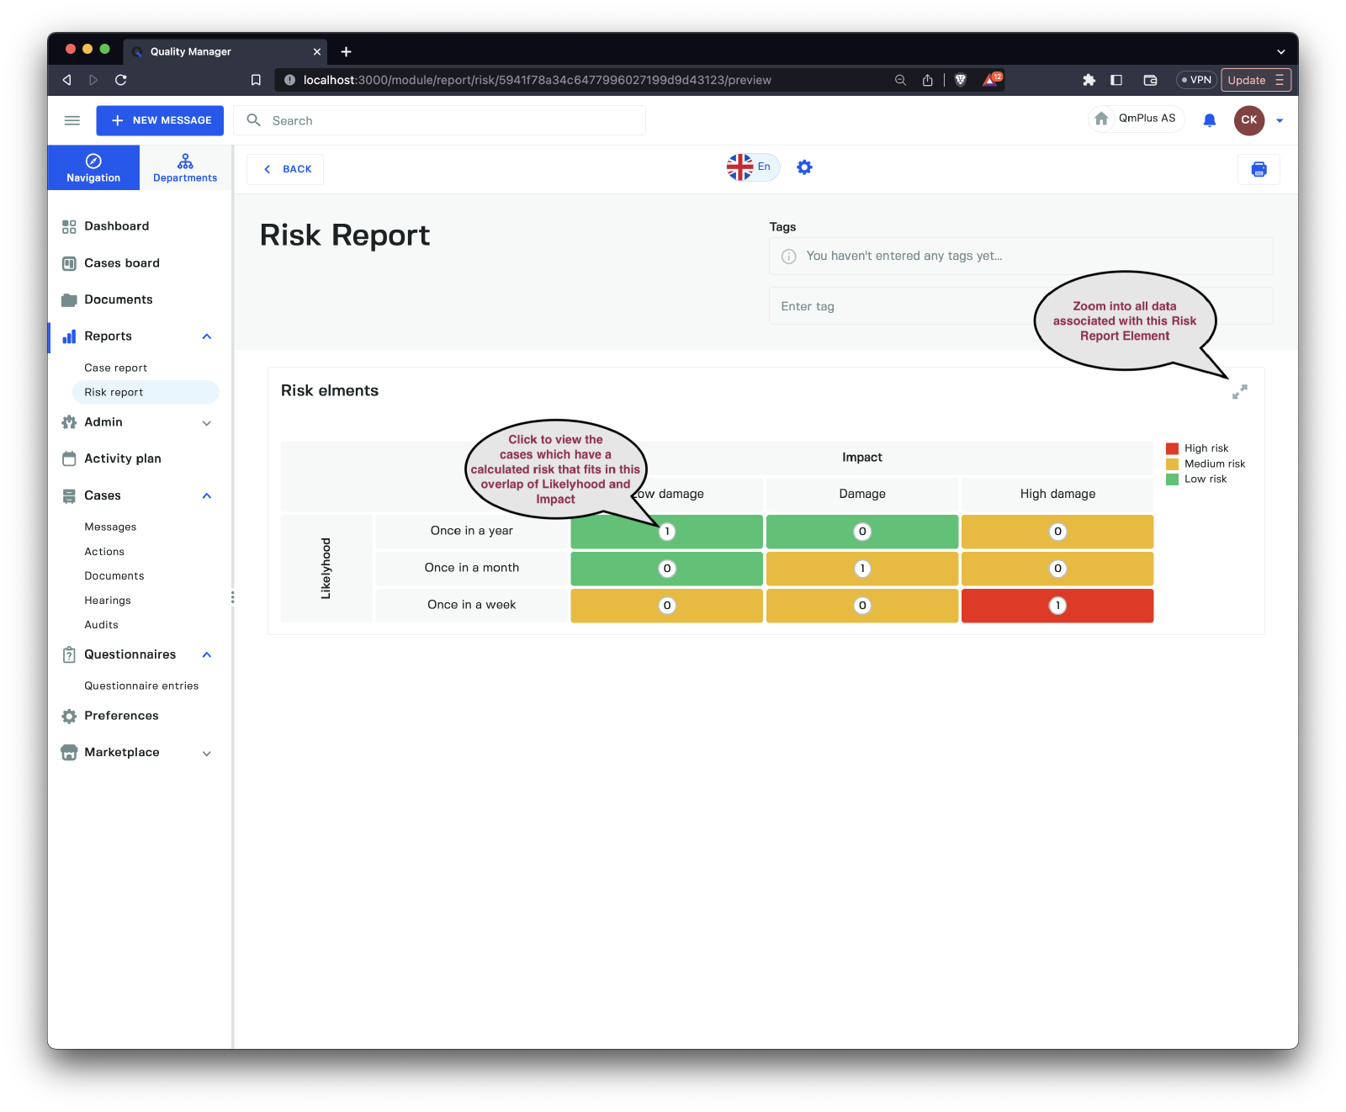Switch to the Departments tab
The image size is (1346, 1112).
click(x=185, y=167)
